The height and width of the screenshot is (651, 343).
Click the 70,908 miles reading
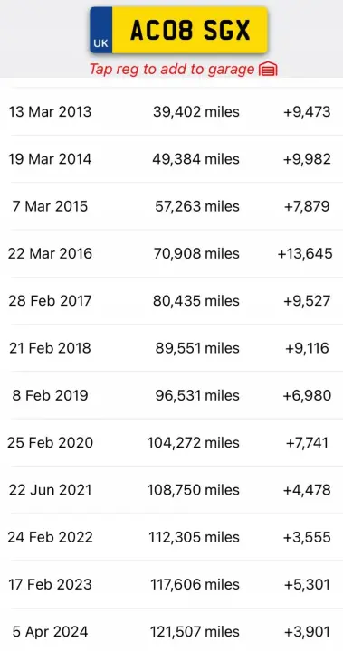pos(196,254)
